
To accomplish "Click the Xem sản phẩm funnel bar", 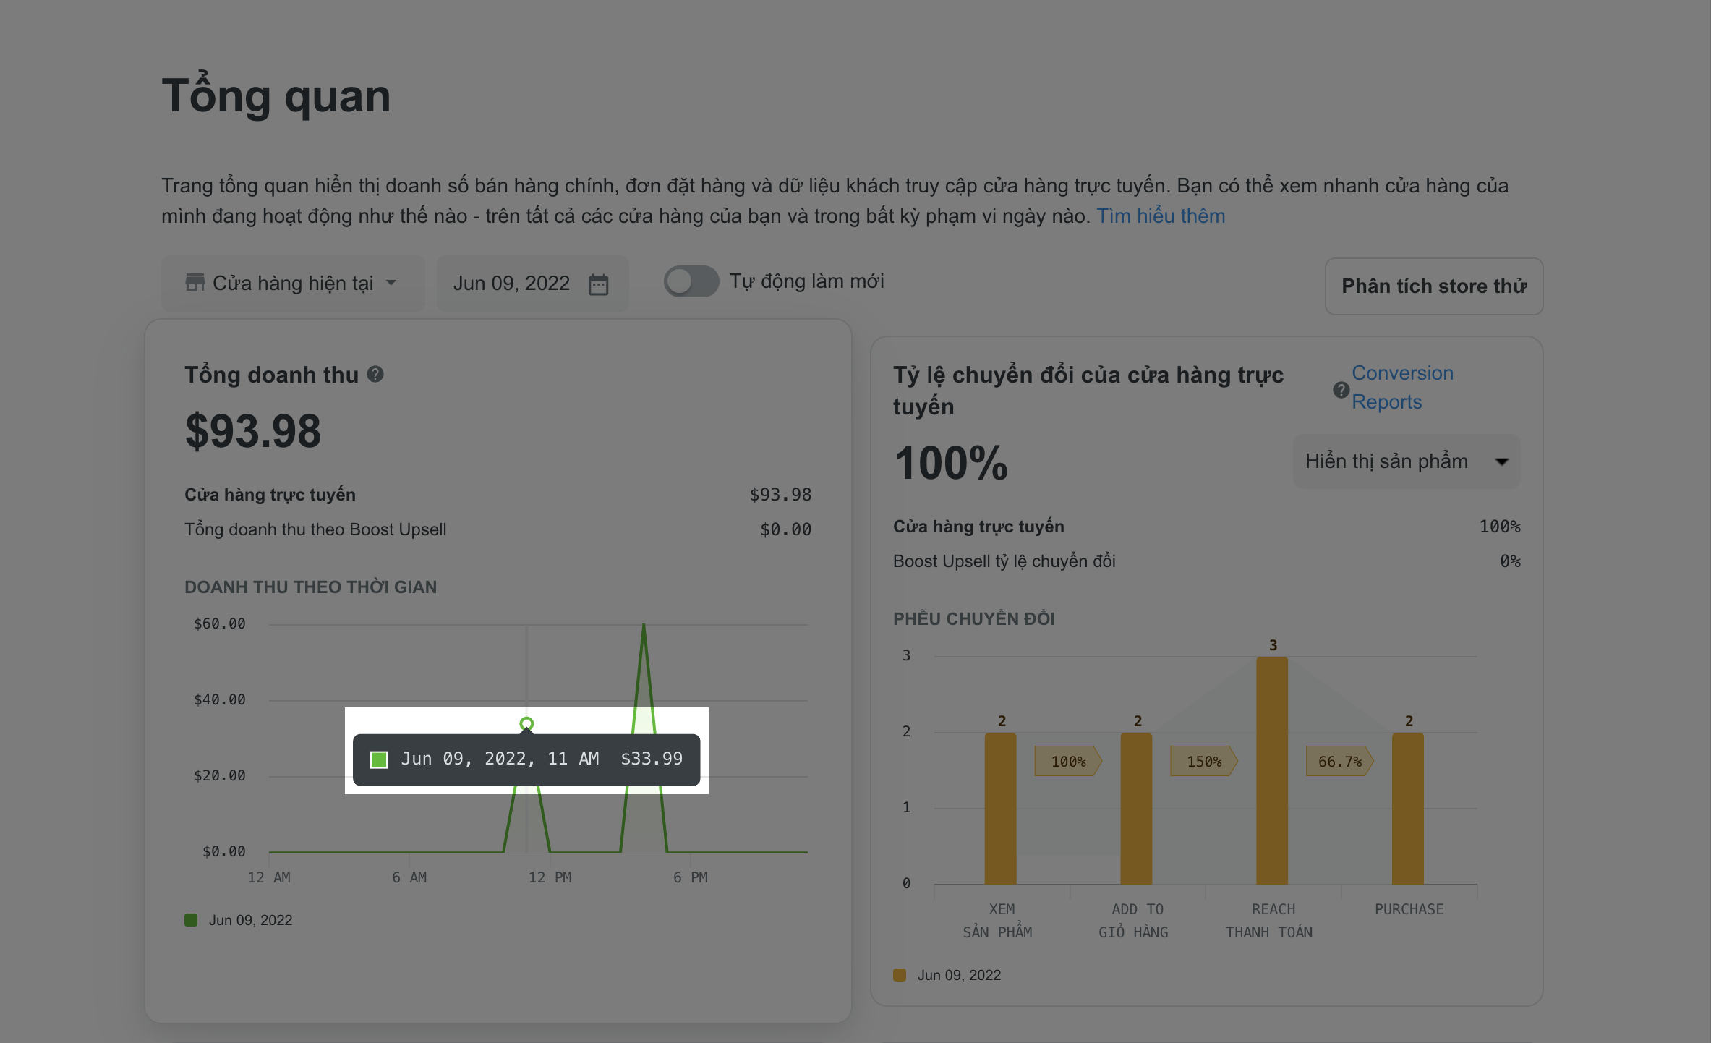I will [x=1000, y=808].
